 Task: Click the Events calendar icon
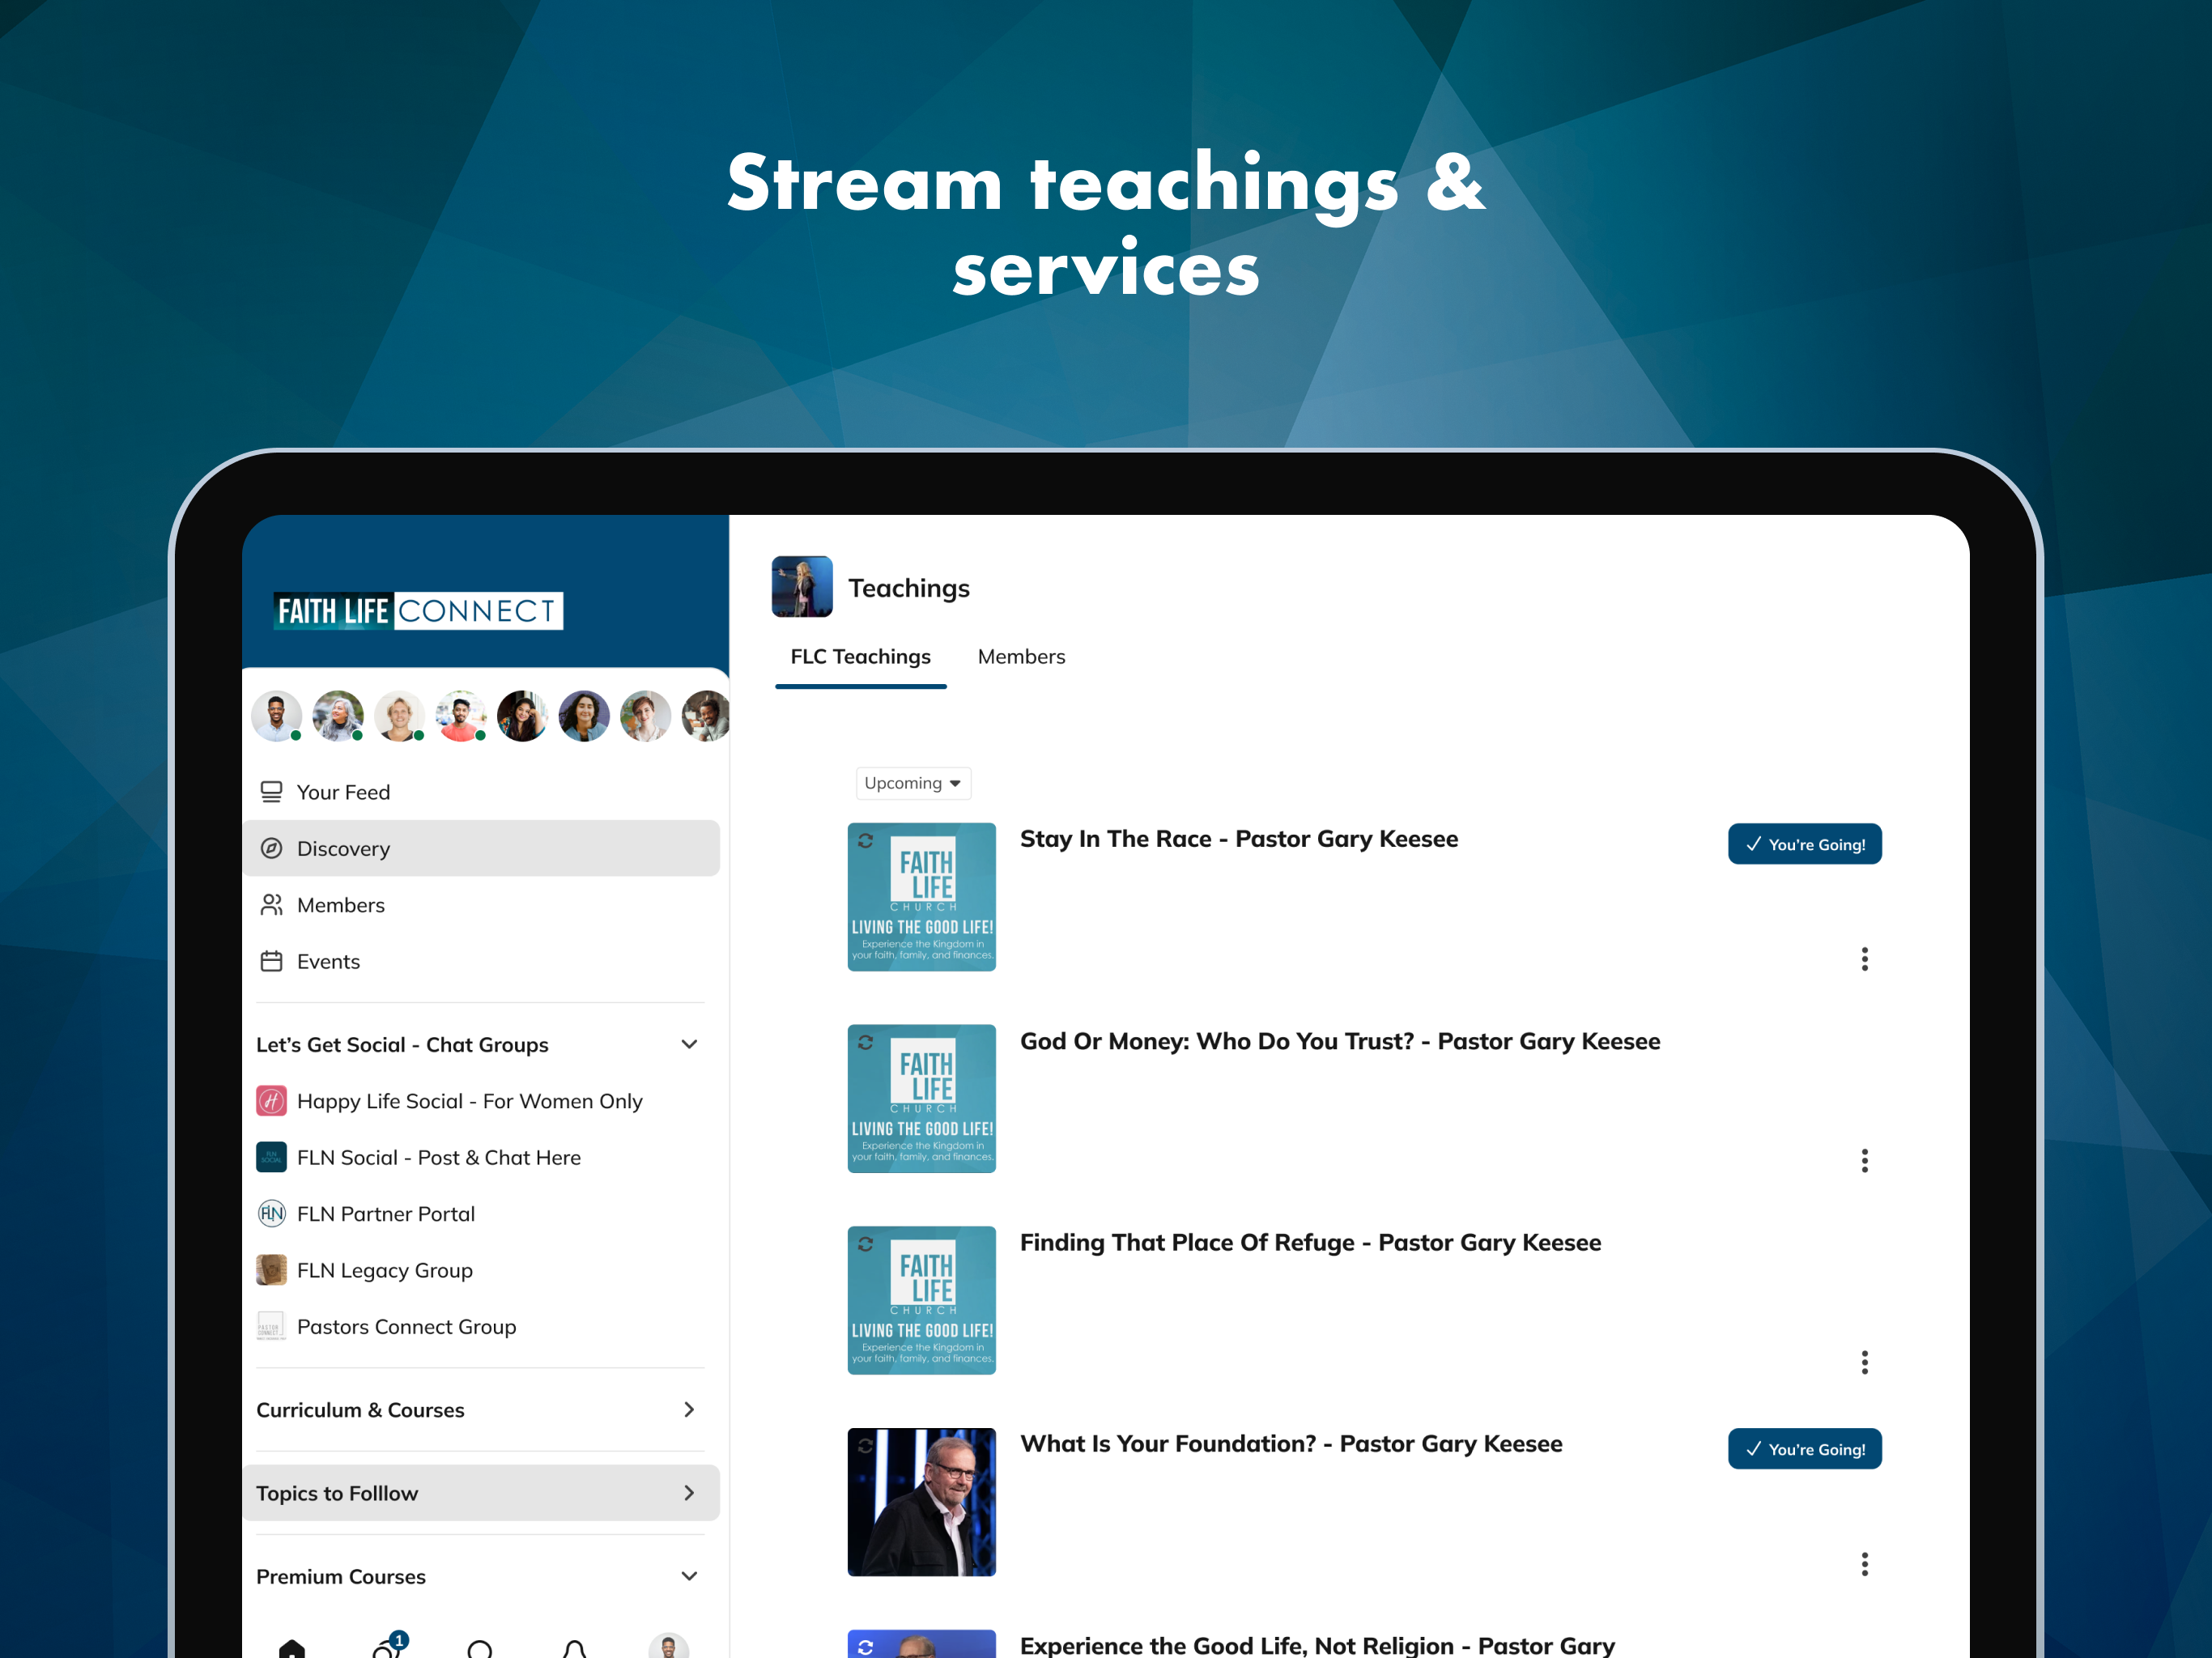pos(271,961)
